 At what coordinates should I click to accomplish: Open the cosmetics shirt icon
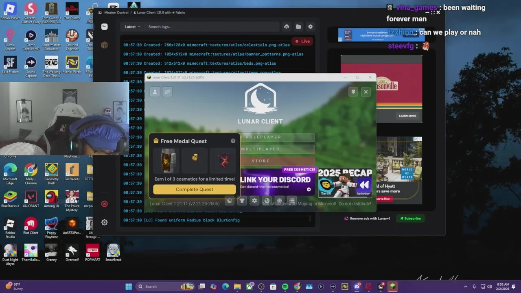(x=242, y=201)
